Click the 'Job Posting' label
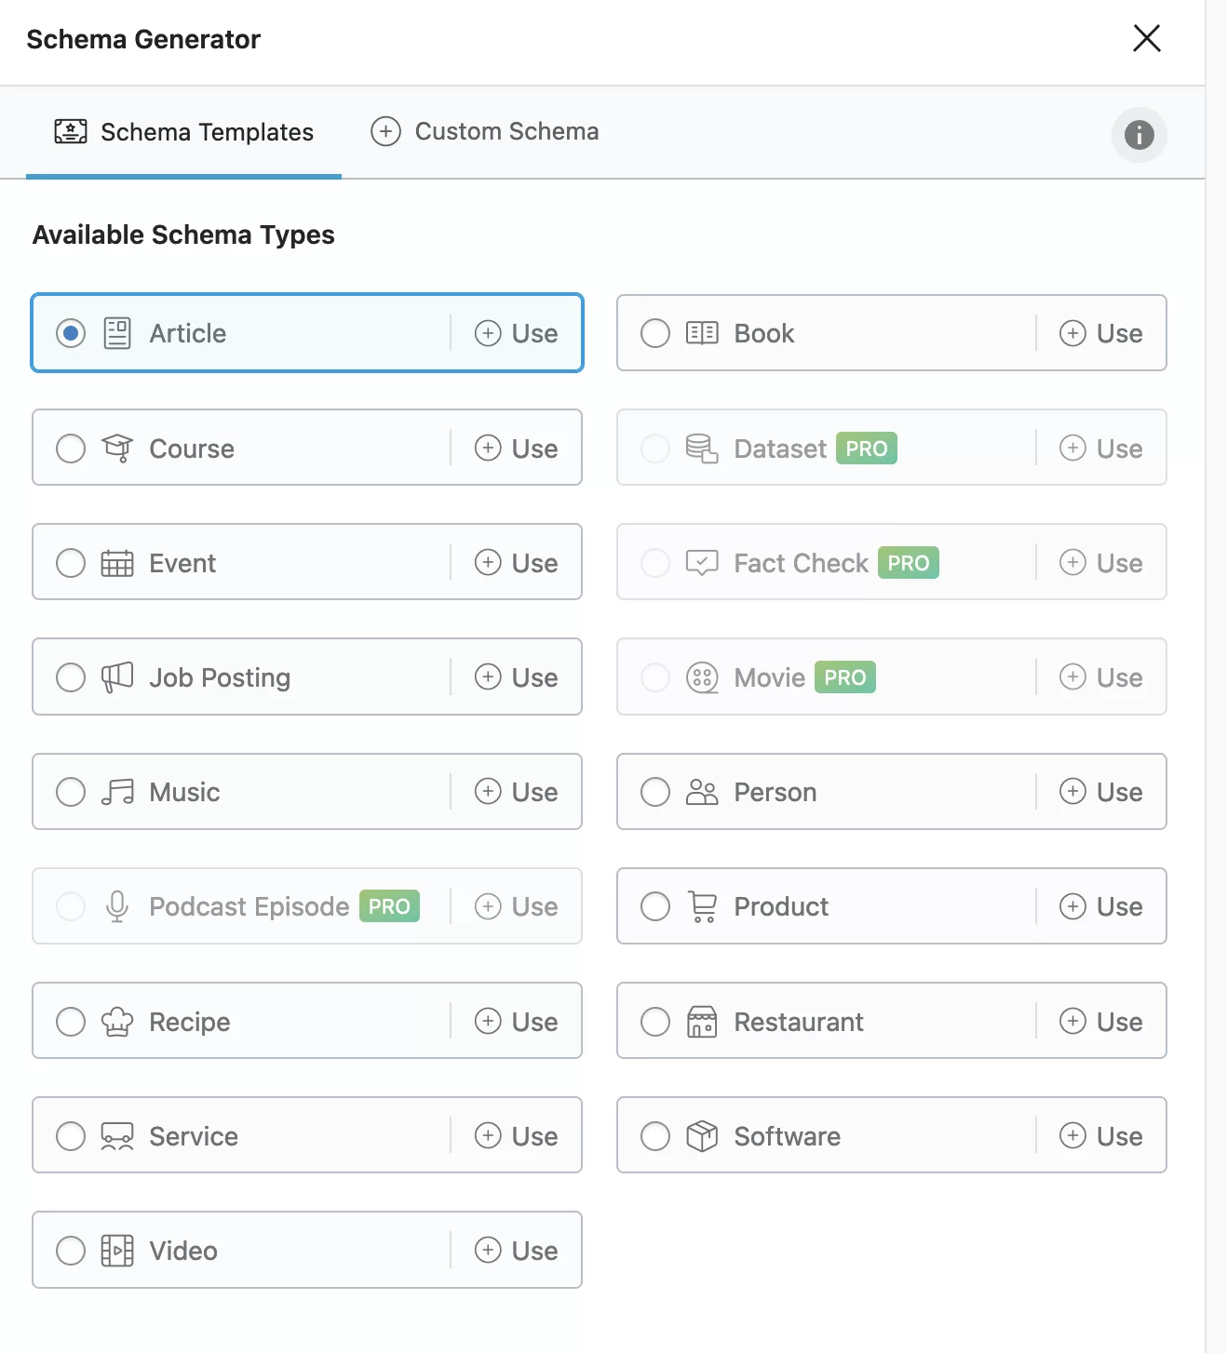Viewport: 1227px width, 1353px height. pyautogui.click(x=220, y=677)
